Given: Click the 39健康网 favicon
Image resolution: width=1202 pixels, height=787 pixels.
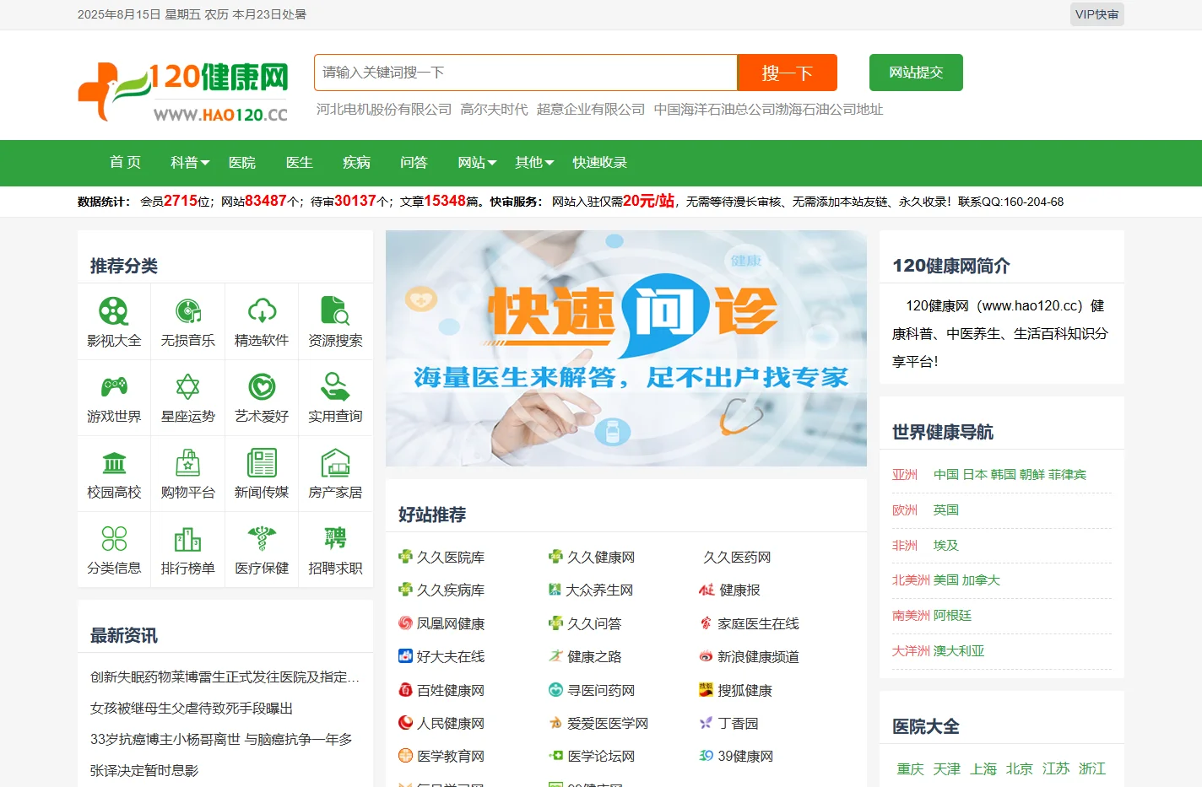Looking at the screenshot, I should (706, 756).
